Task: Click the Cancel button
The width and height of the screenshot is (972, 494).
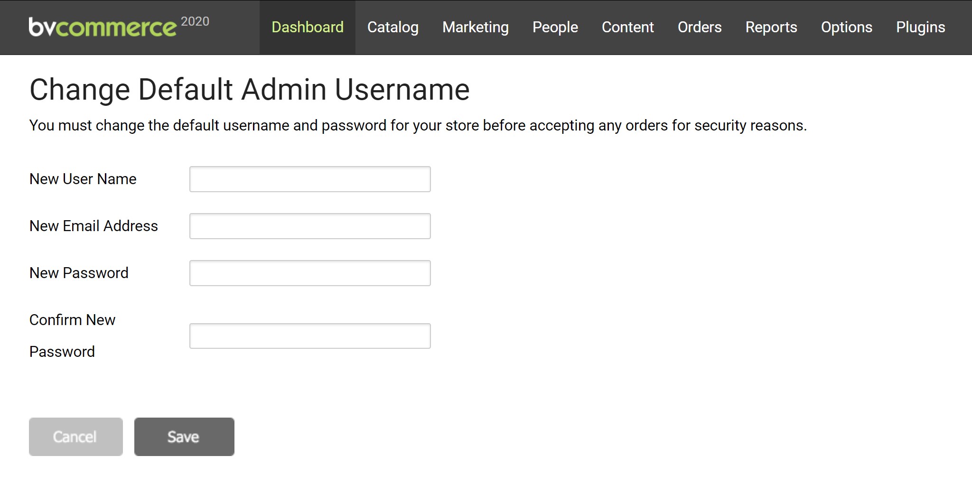Action: (76, 437)
